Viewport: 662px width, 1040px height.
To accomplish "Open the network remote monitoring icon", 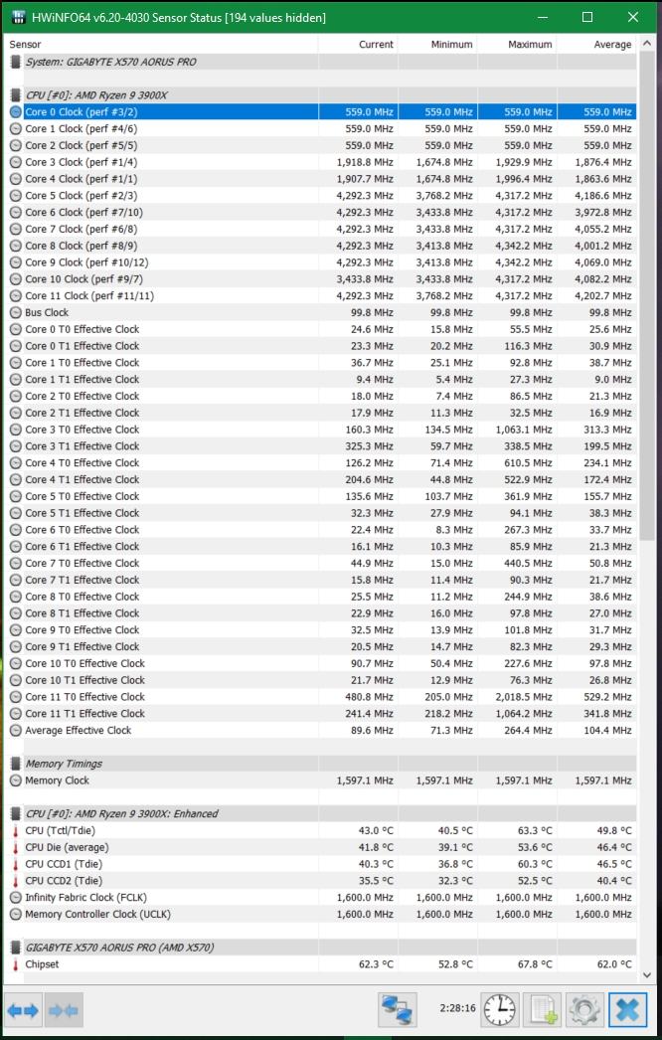I will pos(398,1010).
